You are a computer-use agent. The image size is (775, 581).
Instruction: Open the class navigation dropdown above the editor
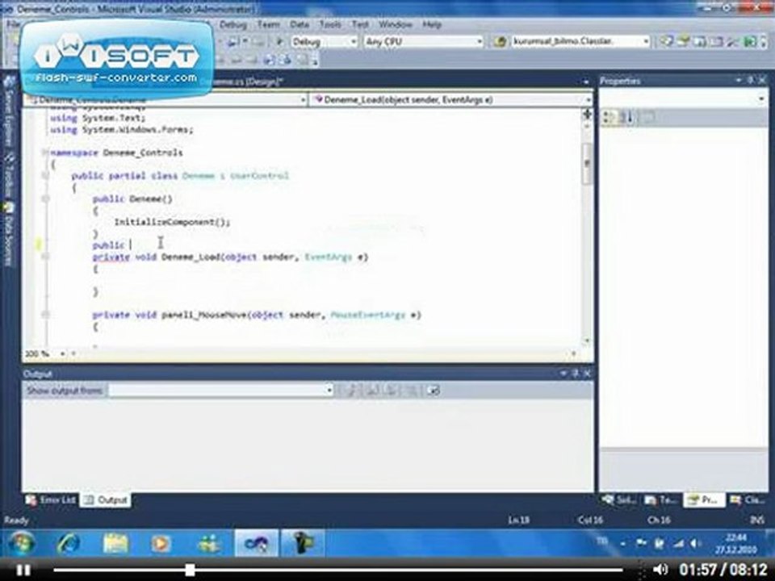pos(165,100)
